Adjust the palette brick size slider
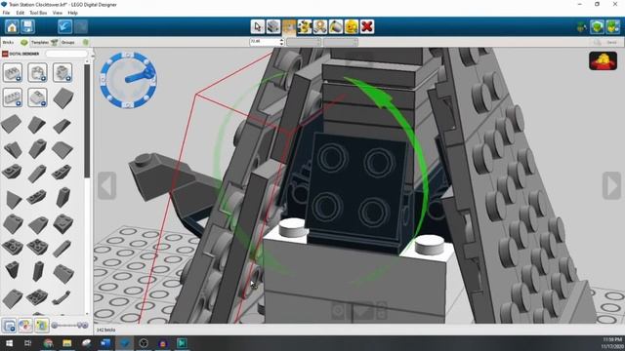This screenshot has height=351, width=625. pos(69,326)
